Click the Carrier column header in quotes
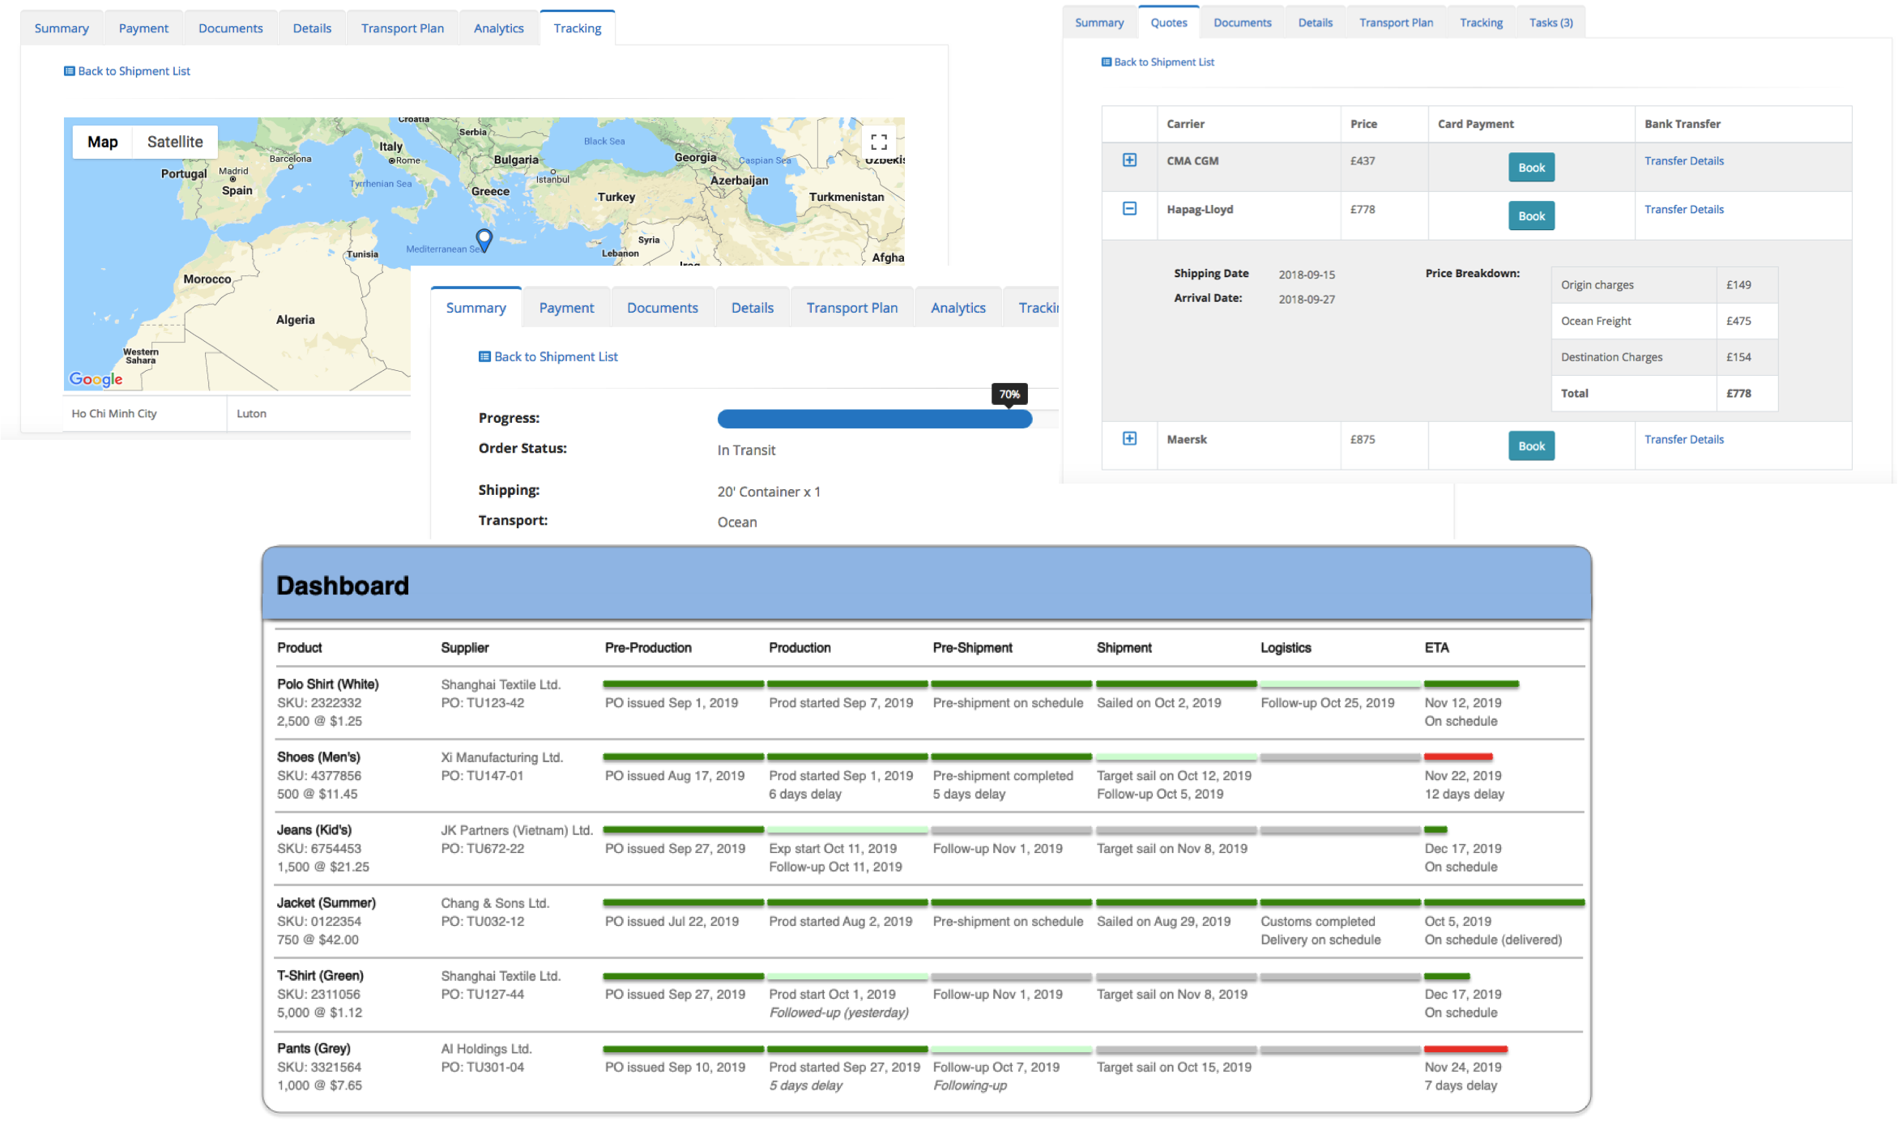The height and width of the screenshot is (1121, 1898). click(1185, 124)
